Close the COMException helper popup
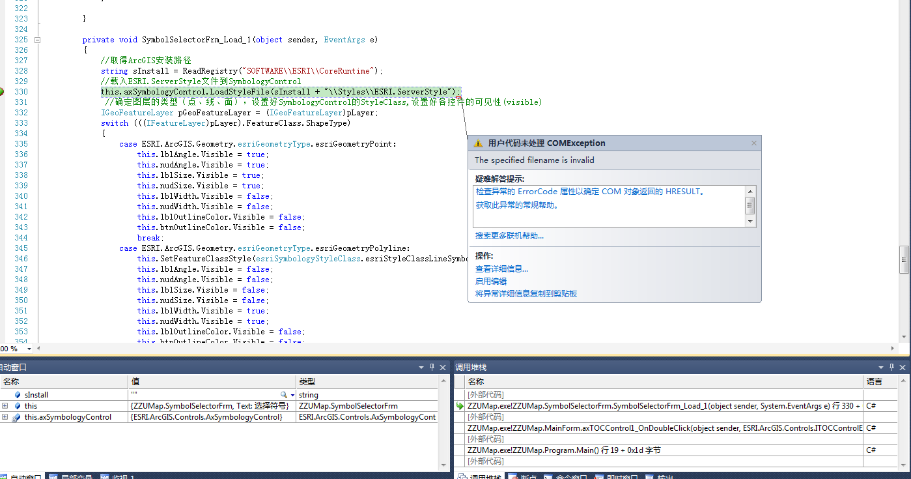This screenshot has height=479, width=911. 754,143
